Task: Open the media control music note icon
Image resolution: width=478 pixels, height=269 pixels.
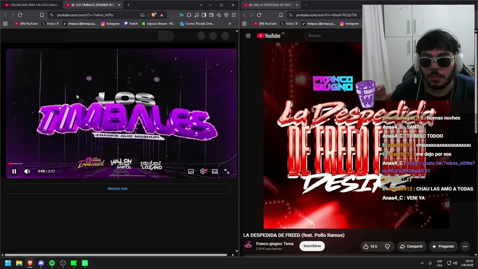Action: (196, 15)
